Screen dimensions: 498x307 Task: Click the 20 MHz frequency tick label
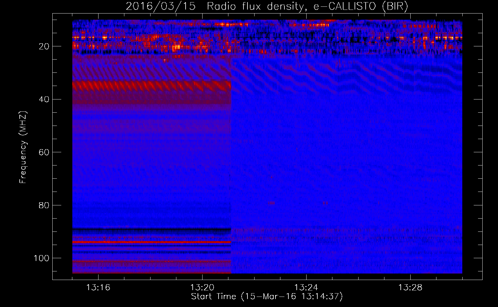tap(44, 47)
